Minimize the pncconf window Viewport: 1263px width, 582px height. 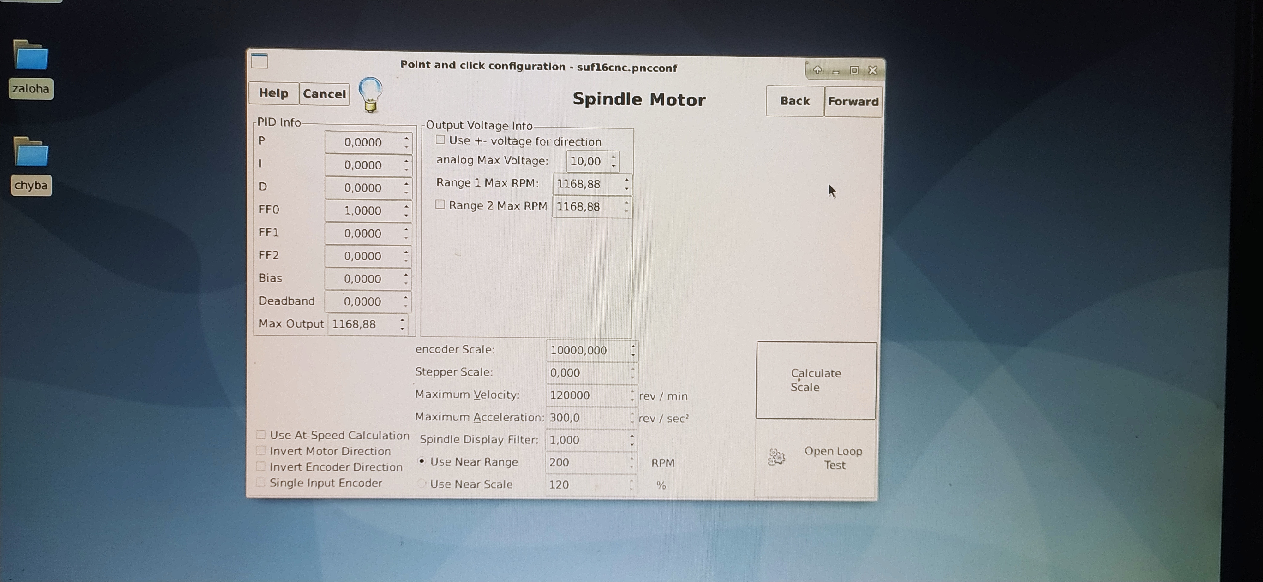click(836, 72)
